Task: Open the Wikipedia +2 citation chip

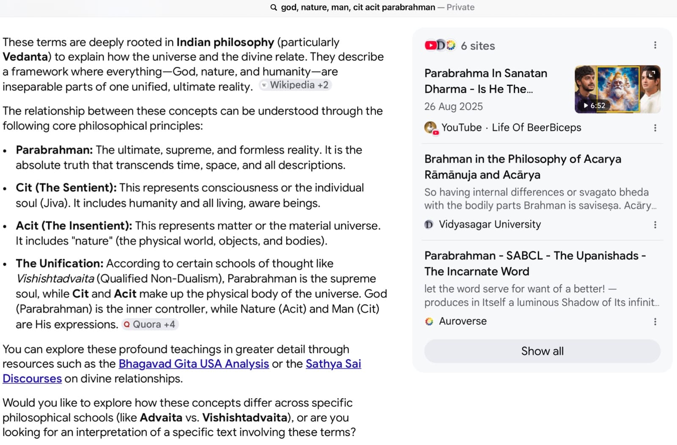Action: (x=295, y=85)
